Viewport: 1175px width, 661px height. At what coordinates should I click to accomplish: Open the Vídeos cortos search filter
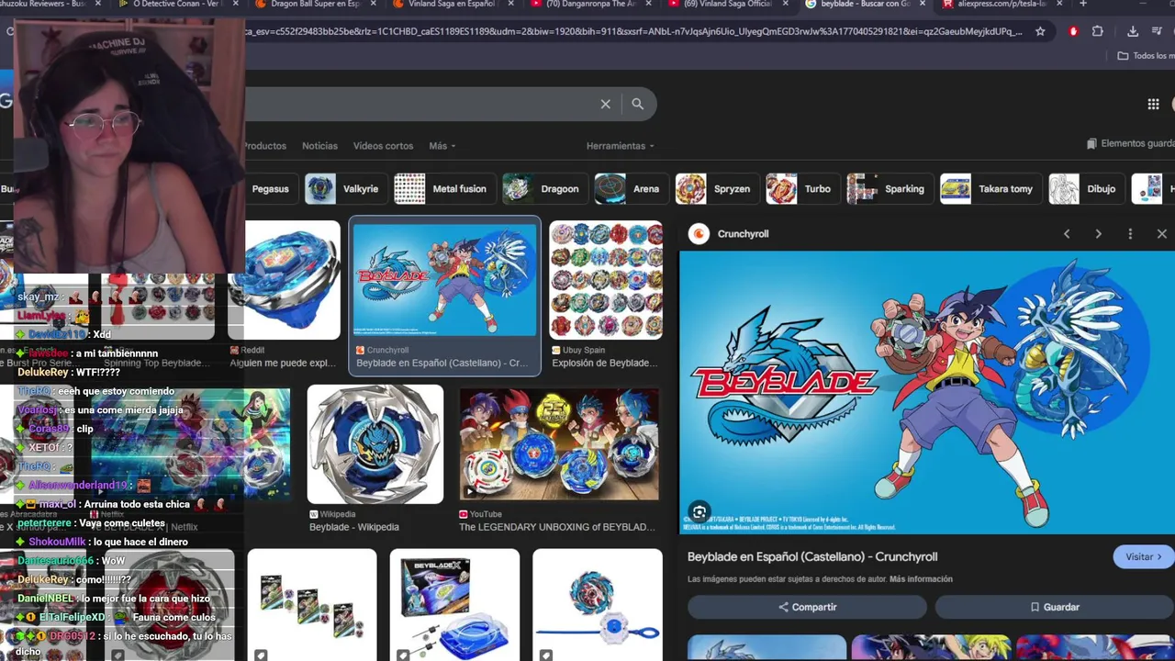click(383, 146)
